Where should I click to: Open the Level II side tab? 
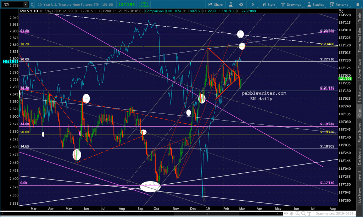point(359,176)
